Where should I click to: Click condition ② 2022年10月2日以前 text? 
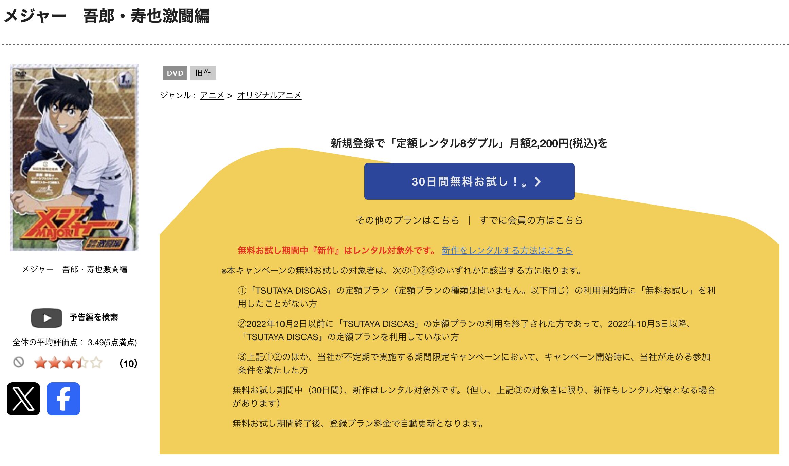coord(464,330)
